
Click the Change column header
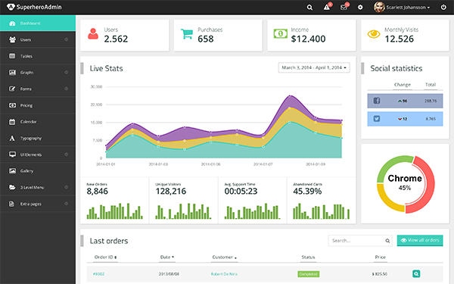[403, 85]
